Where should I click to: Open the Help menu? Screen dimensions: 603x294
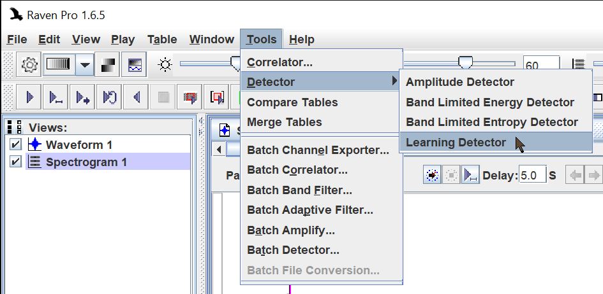[x=301, y=39]
